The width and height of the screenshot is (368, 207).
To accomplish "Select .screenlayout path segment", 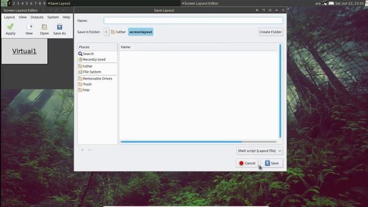I will pyautogui.click(x=140, y=32).
